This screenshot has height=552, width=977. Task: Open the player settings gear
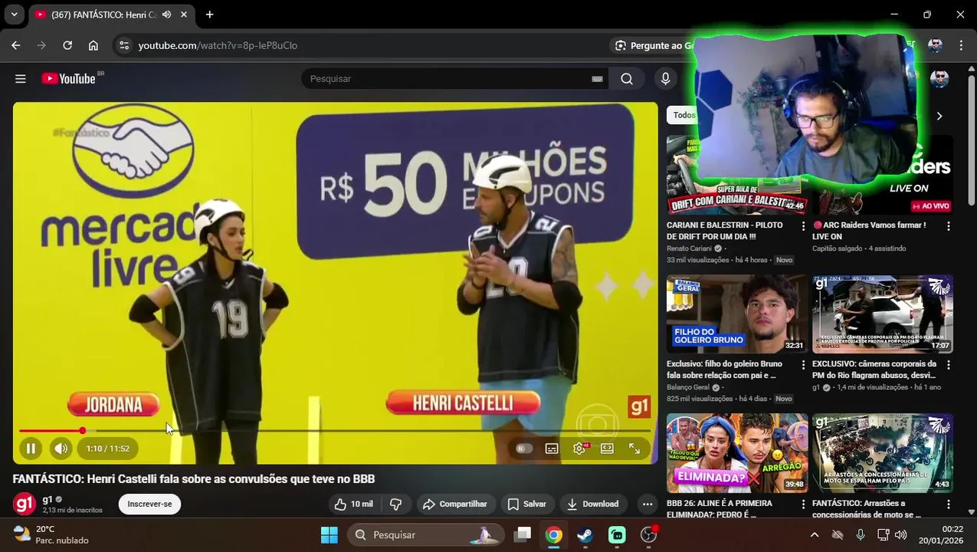coord(579,449)
